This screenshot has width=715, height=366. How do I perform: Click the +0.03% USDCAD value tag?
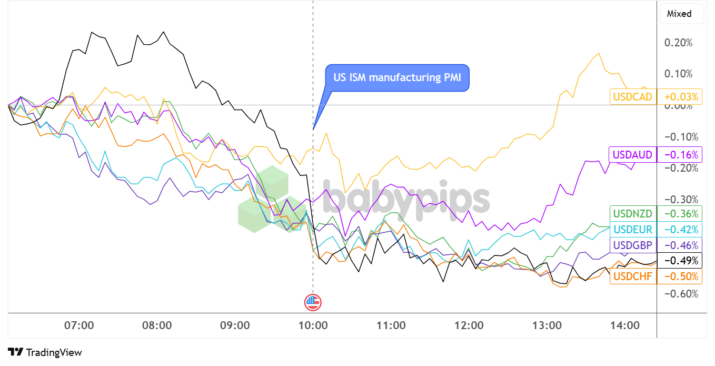(681, 97)
